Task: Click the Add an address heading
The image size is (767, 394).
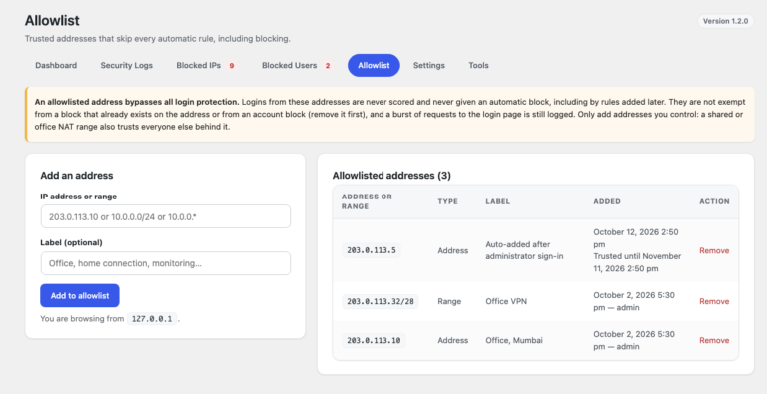Action: pos(76,176)
